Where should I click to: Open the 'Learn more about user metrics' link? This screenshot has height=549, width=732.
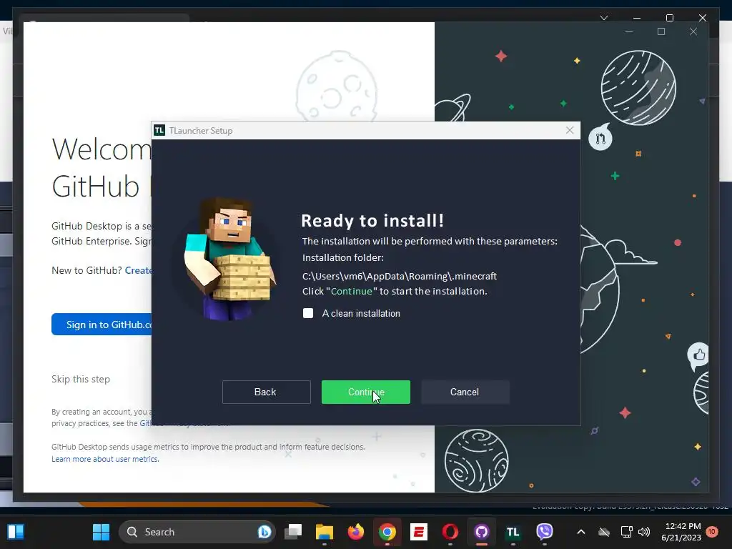pyautogui.click(x=105, y=459)
